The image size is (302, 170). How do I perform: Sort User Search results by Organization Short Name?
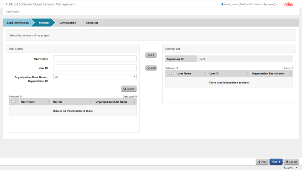[x=134, y=102]
